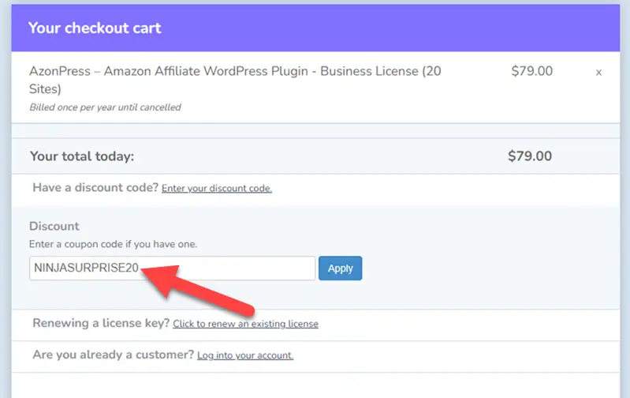Click the 'Your checkout cart' heading

(x=95, y=28)
